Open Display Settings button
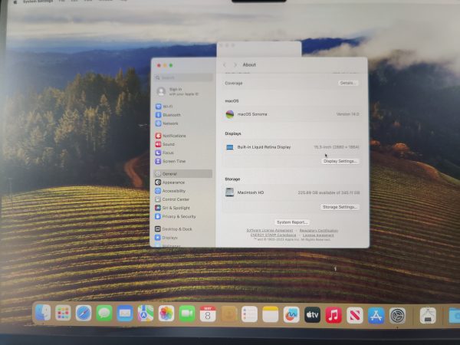This screenshot has height=345, width=460. tap(340, 161)
